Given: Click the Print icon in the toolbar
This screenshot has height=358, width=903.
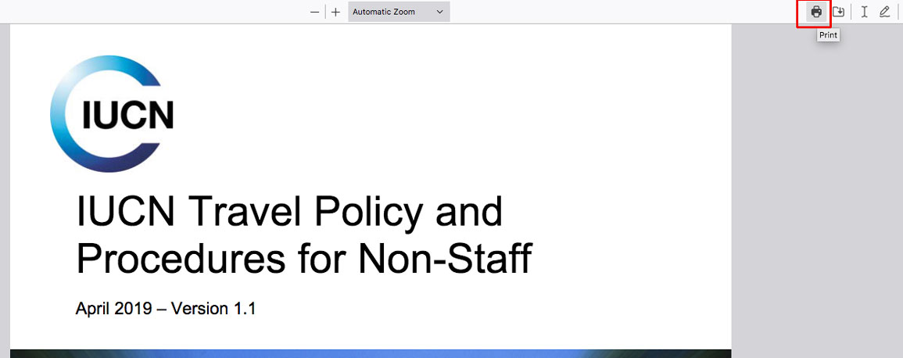Looking at the screenshot, I should [x=816, y=12].
